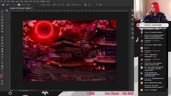
Task: Select the Dodge tool
Action: (x=2, y=51)
